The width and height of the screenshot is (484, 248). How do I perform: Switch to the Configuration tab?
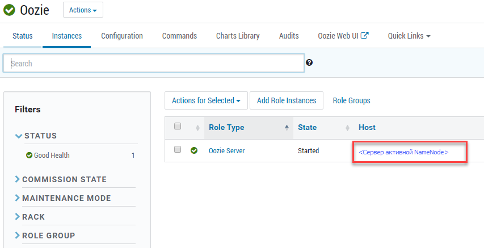pyautogui.click(x=122, y=36)
